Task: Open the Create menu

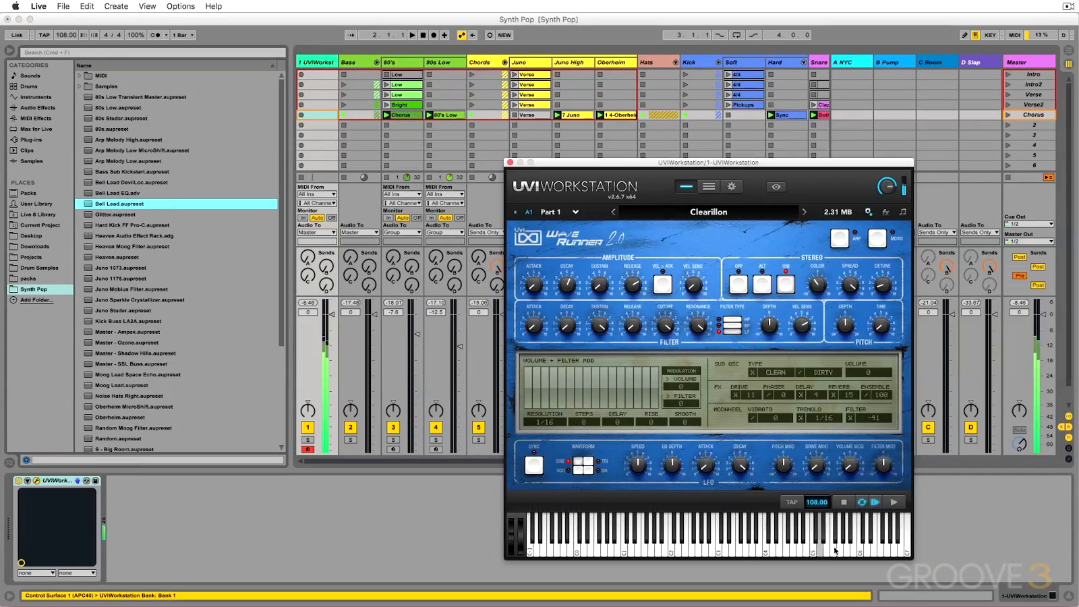Action: (116, 6)
